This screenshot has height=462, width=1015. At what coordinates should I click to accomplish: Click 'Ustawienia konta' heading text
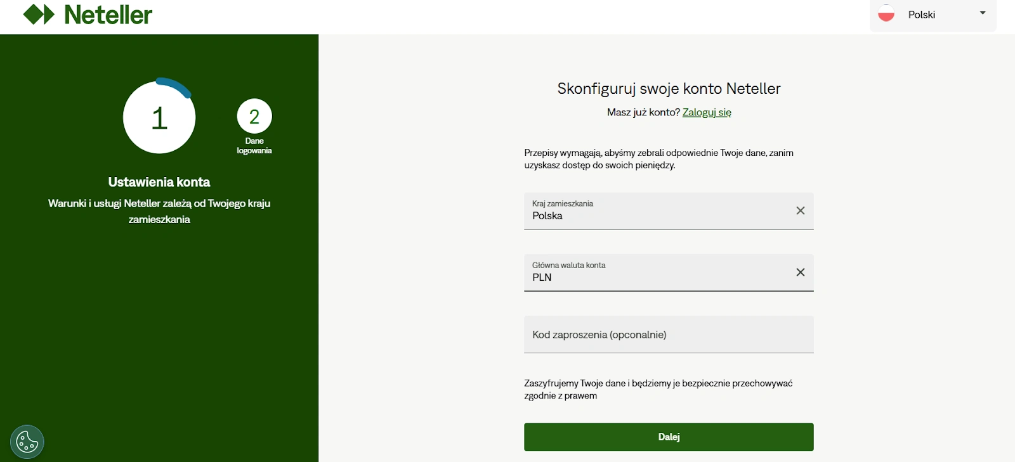[159, 182]
